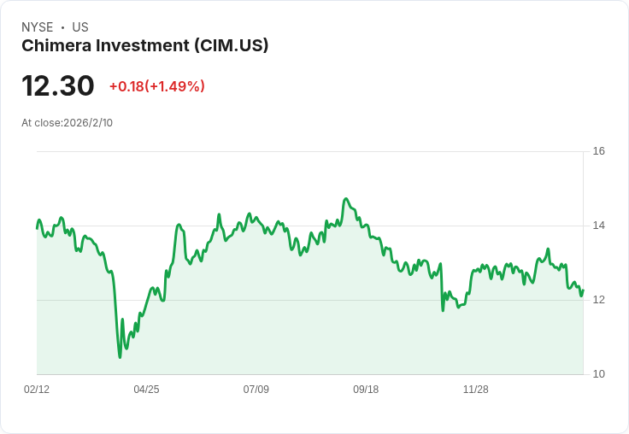Click the NYSE exchange label
The height and width of the screenshot is (434, 629).
point(38,27)
